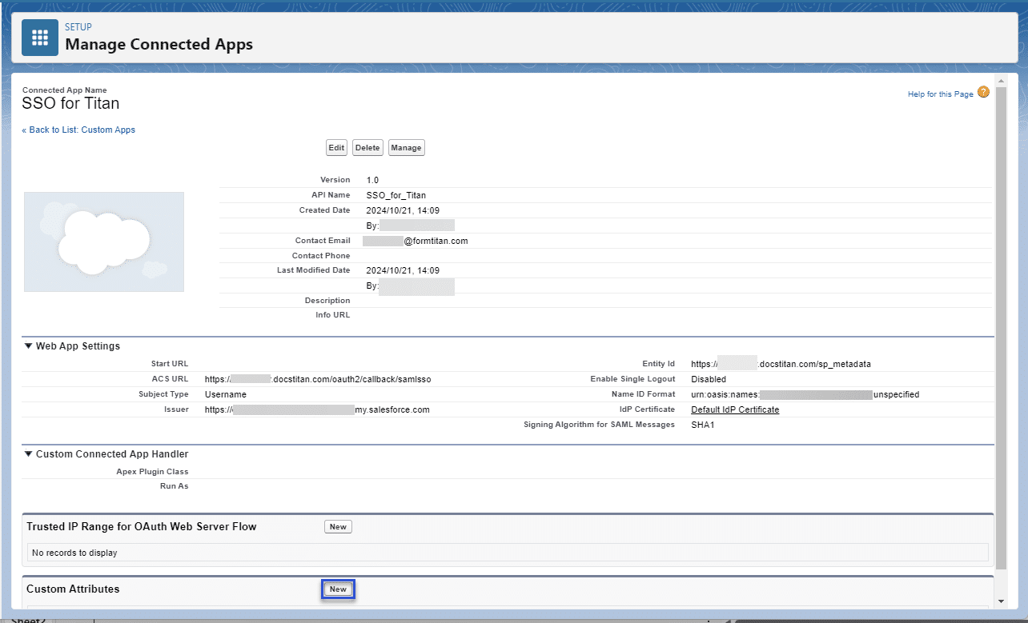Click the Help for this Page link
This screenshot has width=1028, height=623.
point(940,94)
